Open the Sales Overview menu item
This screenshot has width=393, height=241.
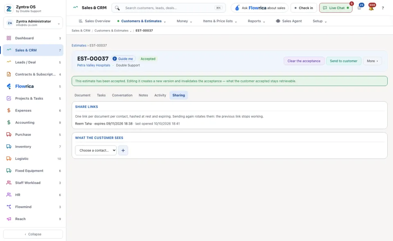(95, 21)
